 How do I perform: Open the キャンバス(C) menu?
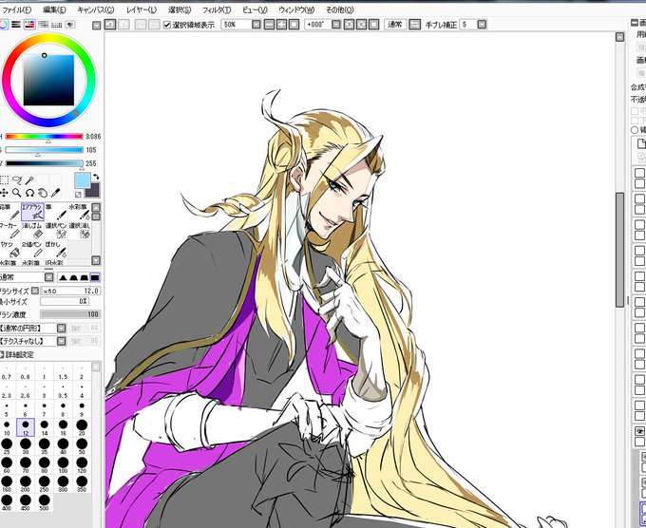pyautogui.click(x=96, y=9)
